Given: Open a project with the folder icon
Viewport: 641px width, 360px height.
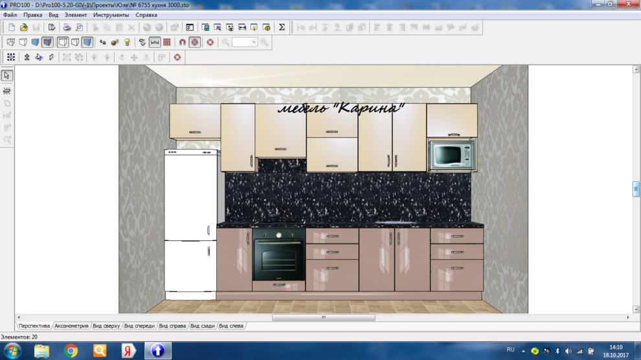Looking at the screenshot, I should [x=23, y=27].
